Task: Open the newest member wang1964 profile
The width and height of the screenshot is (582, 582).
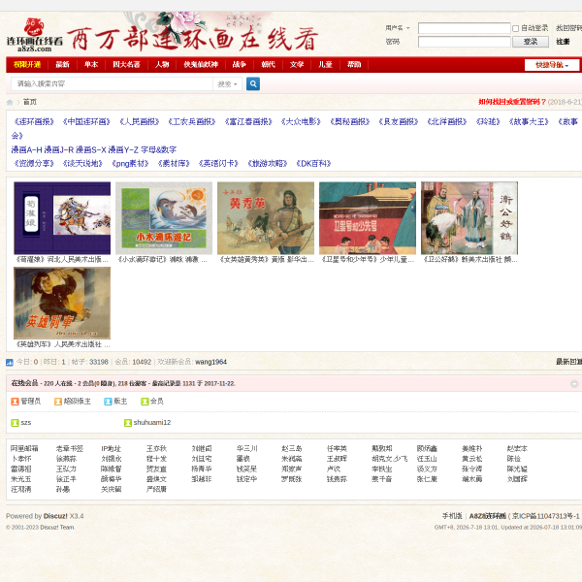Action: point(210,362)
